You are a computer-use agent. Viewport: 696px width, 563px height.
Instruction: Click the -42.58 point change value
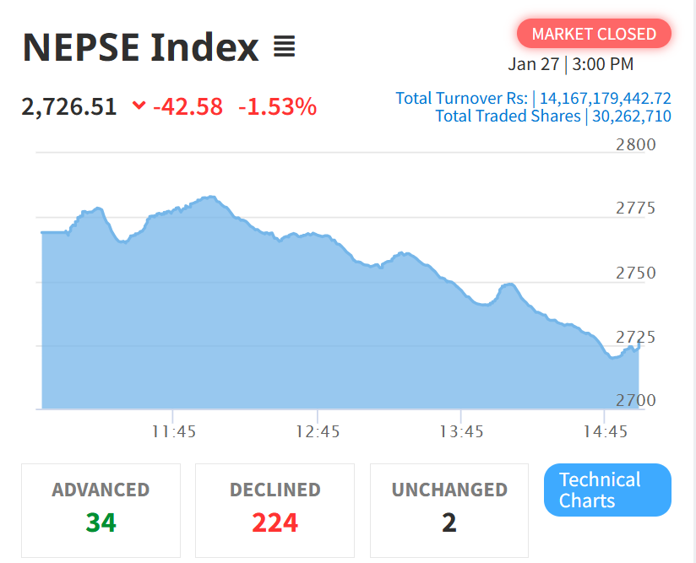(x=188, y=107)
